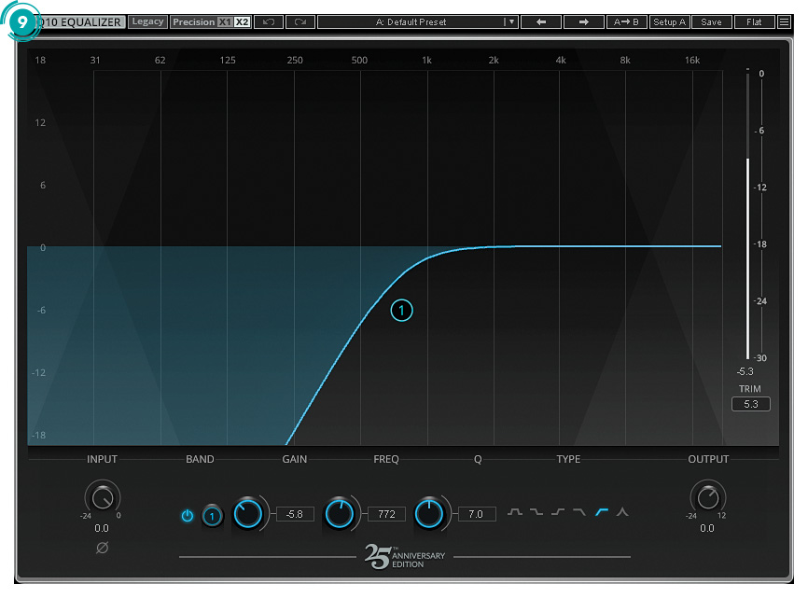
Task: Adjust the band FREQ knob
Action: coord(339,514)
